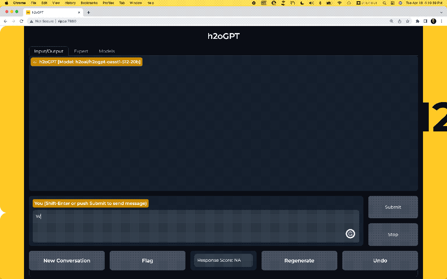Switch to the Expert tab

tap(81, 51)
